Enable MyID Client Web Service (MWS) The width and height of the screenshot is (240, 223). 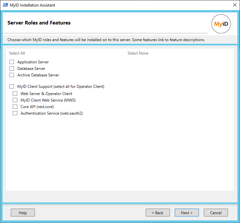(x=15, y=100)
